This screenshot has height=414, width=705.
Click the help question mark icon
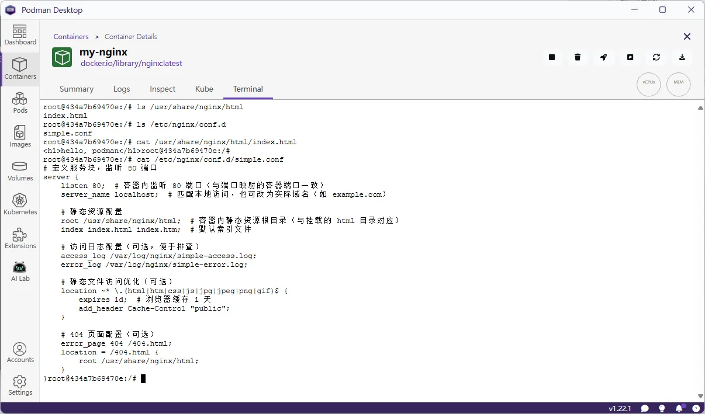click(696, 408)
